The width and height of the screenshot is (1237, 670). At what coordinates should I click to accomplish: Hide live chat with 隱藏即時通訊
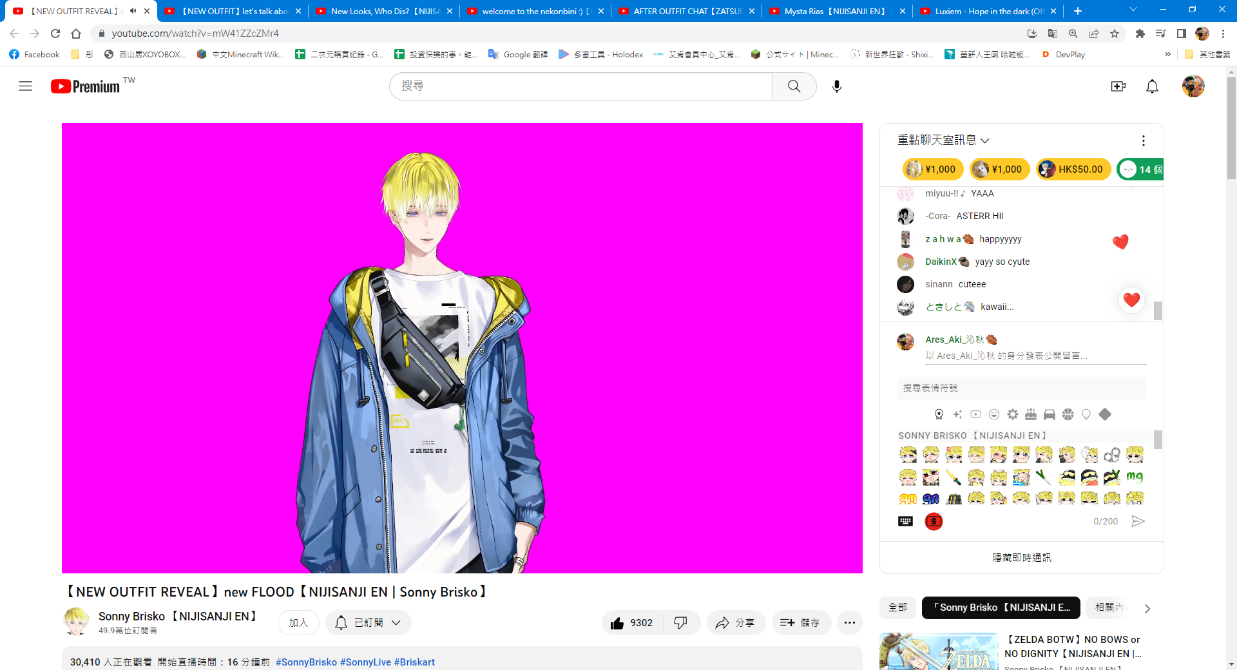(x=1022, y=557)
